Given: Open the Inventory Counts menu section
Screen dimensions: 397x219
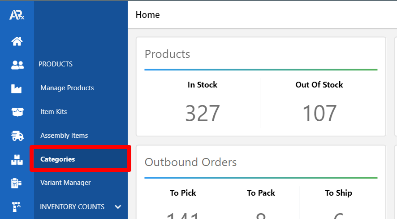Looking at the screenshot, I should 72,207.
